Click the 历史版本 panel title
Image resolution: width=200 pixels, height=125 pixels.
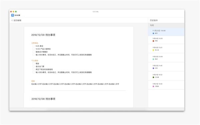154,20
